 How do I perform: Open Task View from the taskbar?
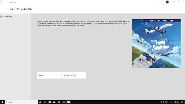point(45,102)
